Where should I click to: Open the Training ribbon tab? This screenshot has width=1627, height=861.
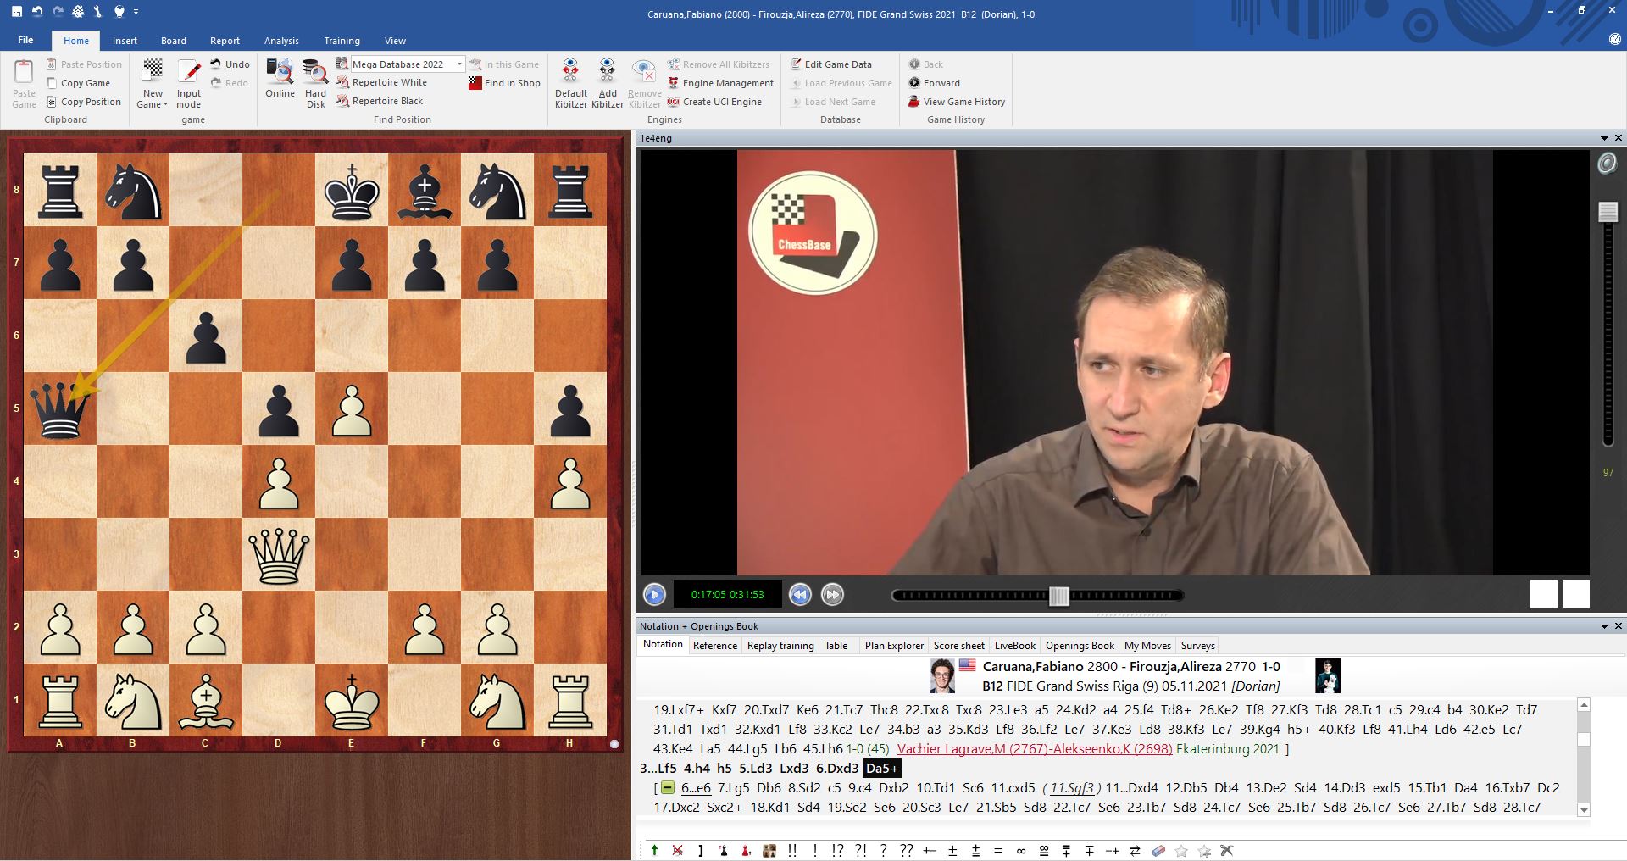(342, 41)
